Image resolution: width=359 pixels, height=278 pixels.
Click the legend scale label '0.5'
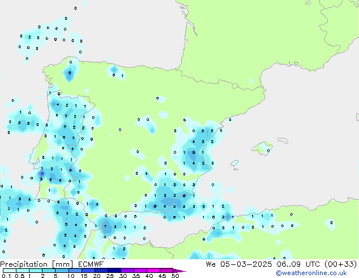20,276
